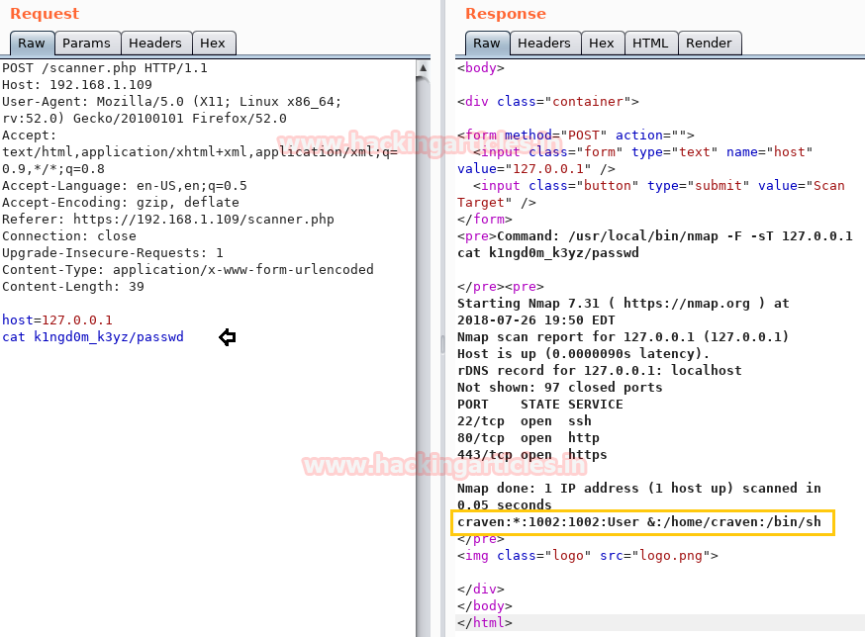Screen dimensions: 865x637
Task: Select the Response Raw tab
Action: (x=487, y=43)
